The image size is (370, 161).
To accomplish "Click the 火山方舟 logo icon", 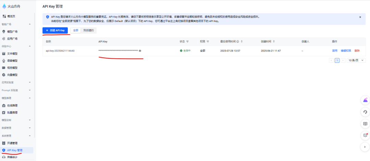I will 4,7.
